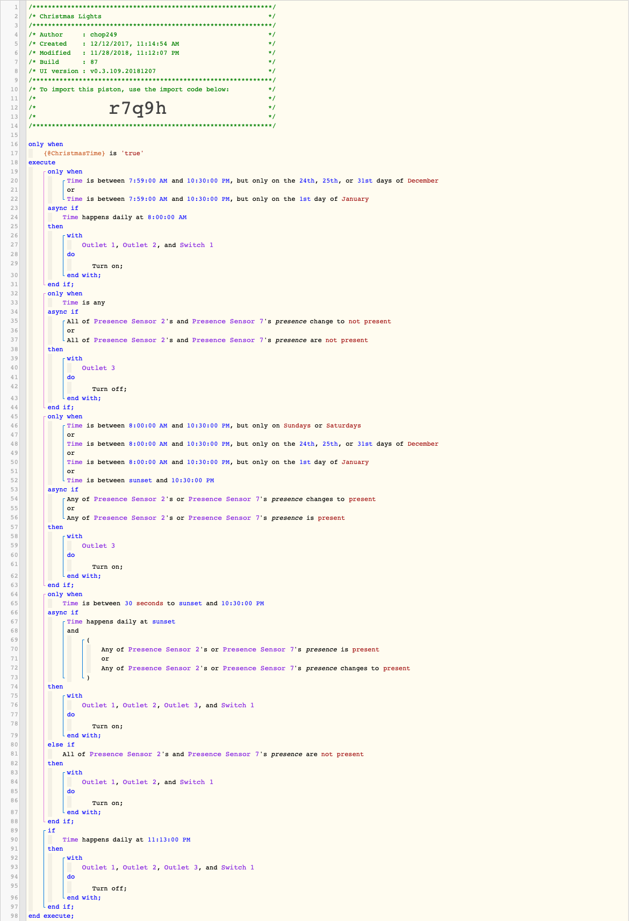Image resolution: width=633 pixels, height=921 pixels.
Task: Click 'not present' on line 35
Action: click(x=370, y=321)
